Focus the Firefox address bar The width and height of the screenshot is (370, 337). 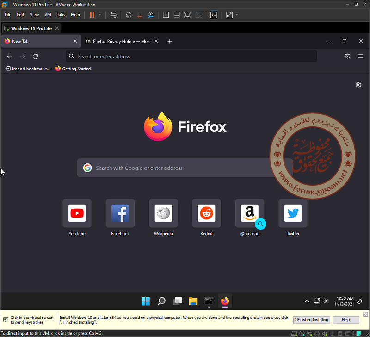(191, 56)
